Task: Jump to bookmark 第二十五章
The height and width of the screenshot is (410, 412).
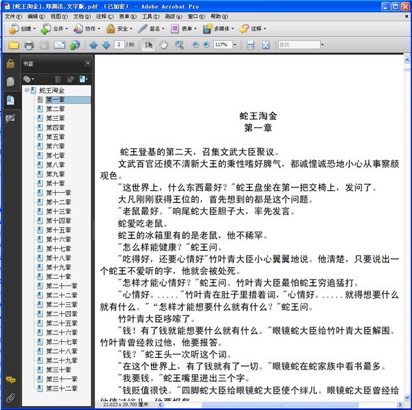Action: 62,323
